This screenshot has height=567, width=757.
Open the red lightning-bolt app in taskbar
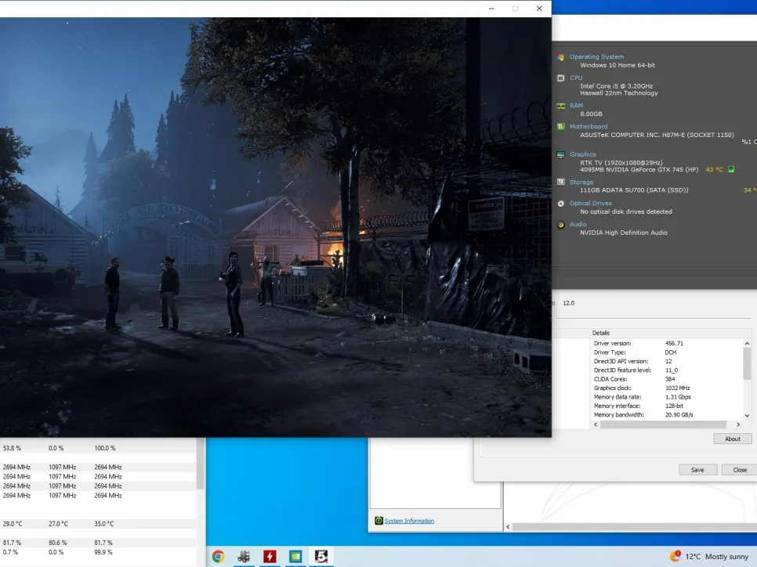[270, 556]
